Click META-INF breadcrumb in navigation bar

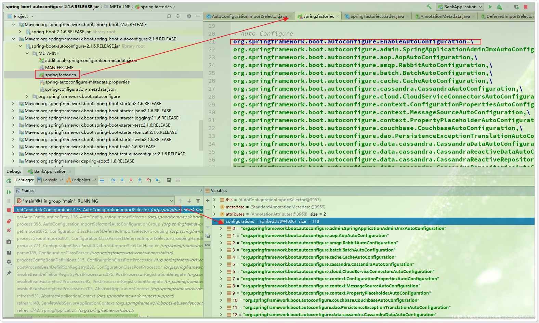click(x=117, y=7)
